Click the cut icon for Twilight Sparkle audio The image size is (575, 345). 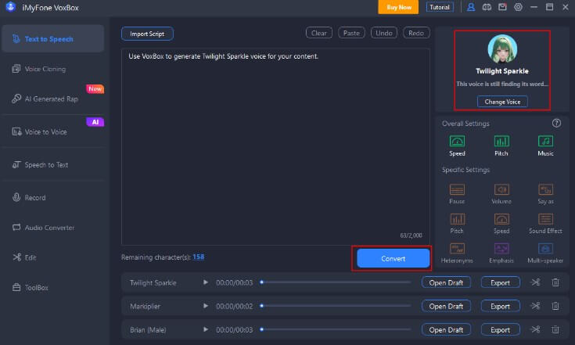point(535,282)
